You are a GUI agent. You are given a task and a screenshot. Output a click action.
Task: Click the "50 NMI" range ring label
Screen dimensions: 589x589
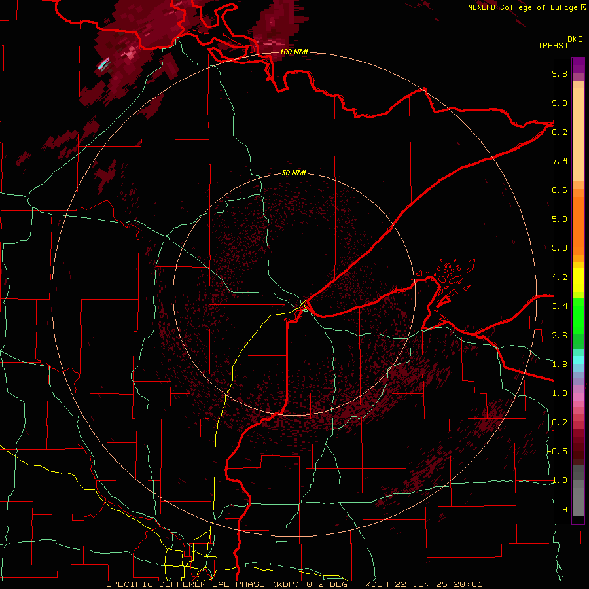pyautogui.click(x=294, y=173)
